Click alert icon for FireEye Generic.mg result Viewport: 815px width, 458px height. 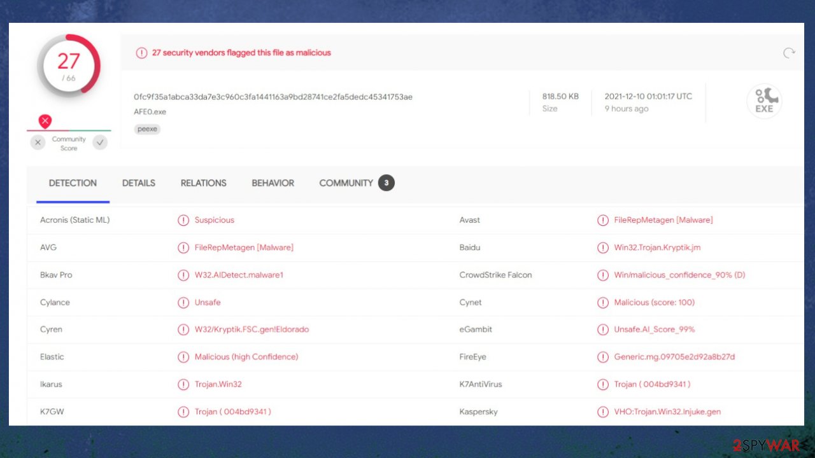coord(603,357)
